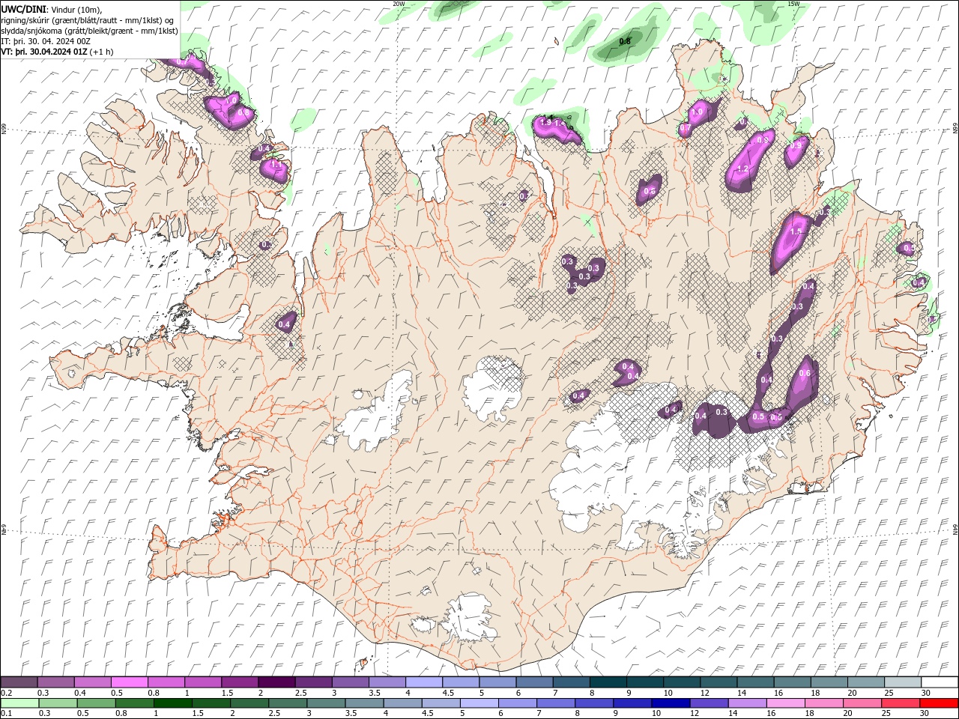The width and height of the screenshot is (959, 719).
Task: Click darkest green lower swatch between 1 and 1.5
Action: coord(173,703)
